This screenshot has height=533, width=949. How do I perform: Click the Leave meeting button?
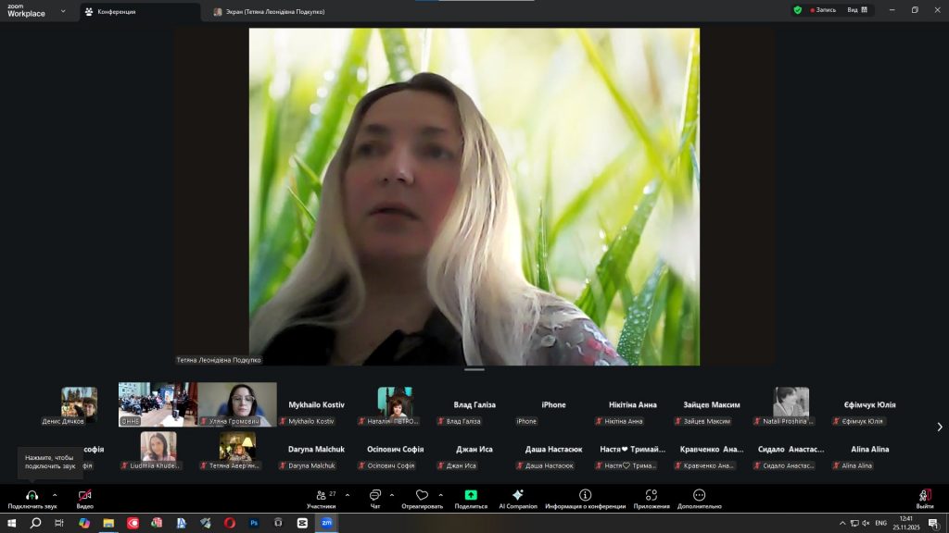pyautogui.click(x=925, y=498)
